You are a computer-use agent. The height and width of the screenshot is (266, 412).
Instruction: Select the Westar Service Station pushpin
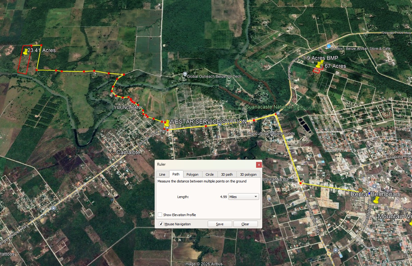[167, 123]
